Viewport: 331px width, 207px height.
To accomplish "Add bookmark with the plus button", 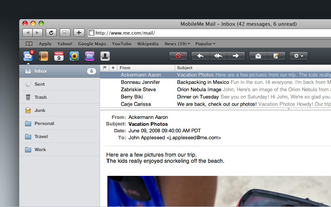I will [79, 33].
